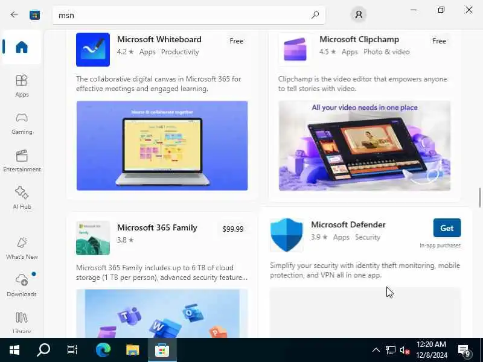Open the Windows Start menu

[x=14, y=350]
